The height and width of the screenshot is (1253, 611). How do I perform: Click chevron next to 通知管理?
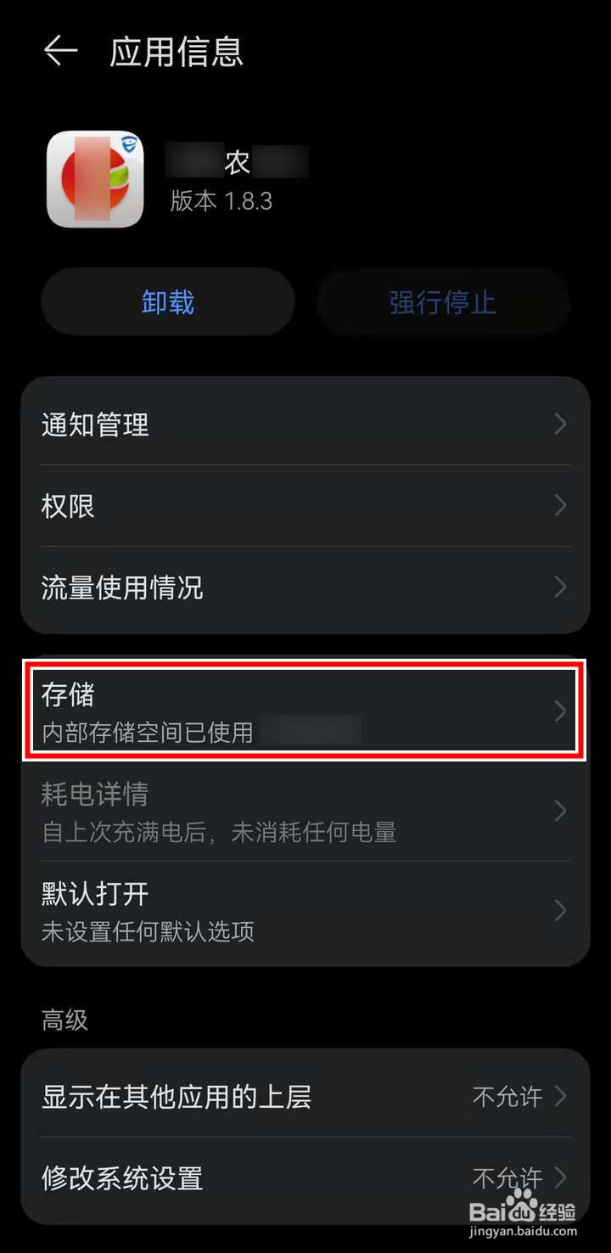click(560, 424)
